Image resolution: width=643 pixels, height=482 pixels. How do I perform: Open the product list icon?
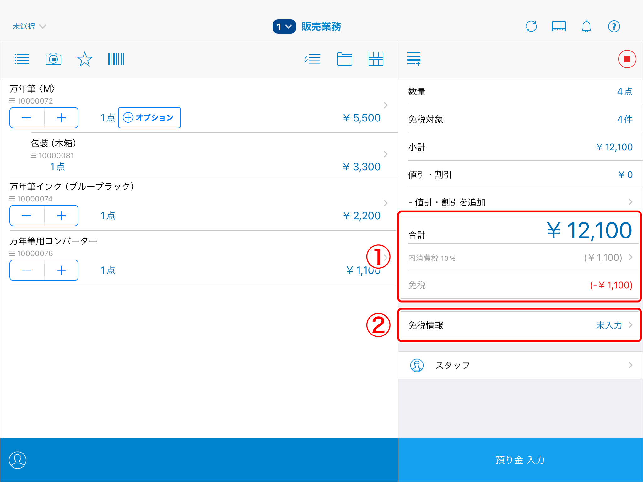(22, 59)
